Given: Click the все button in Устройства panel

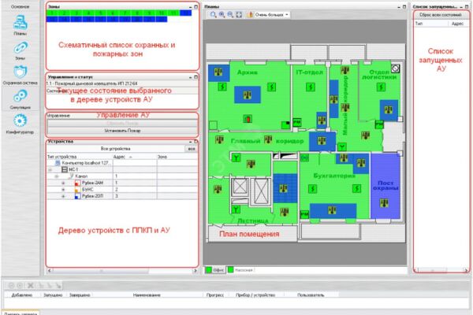Looking at the screenshot, I should pyautogui.click(x=192, y=149).
